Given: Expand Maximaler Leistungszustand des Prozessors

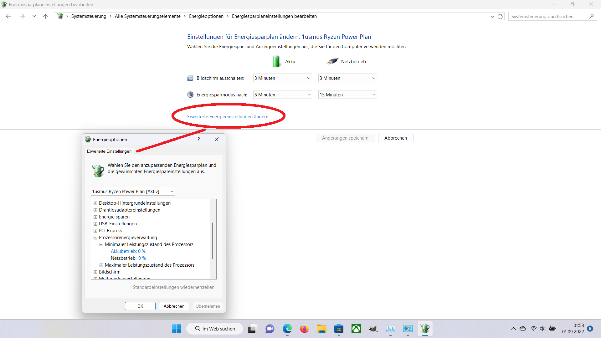Looking at the screenshot, I should pos(101,265).
